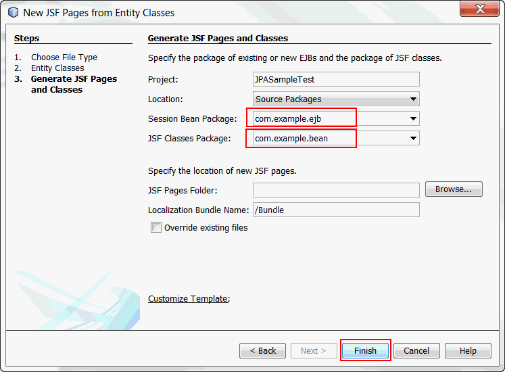This screenshot has width=505, height=372.
Task: Click the Session Bean Package: label
Action: pos(192,118)
